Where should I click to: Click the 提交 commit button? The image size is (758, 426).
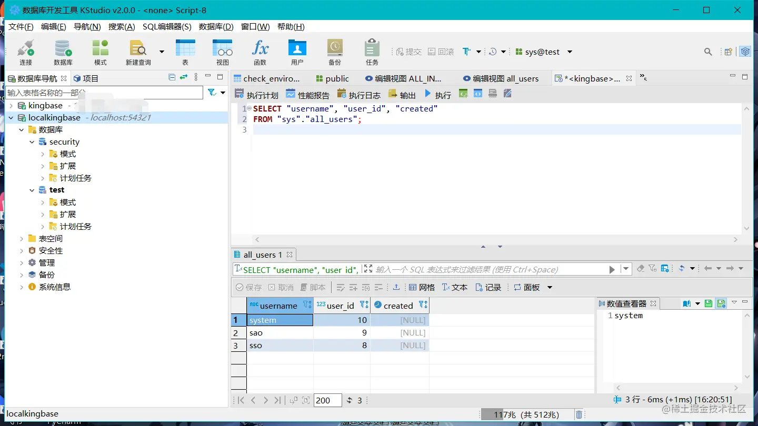[x=408, y=52]
